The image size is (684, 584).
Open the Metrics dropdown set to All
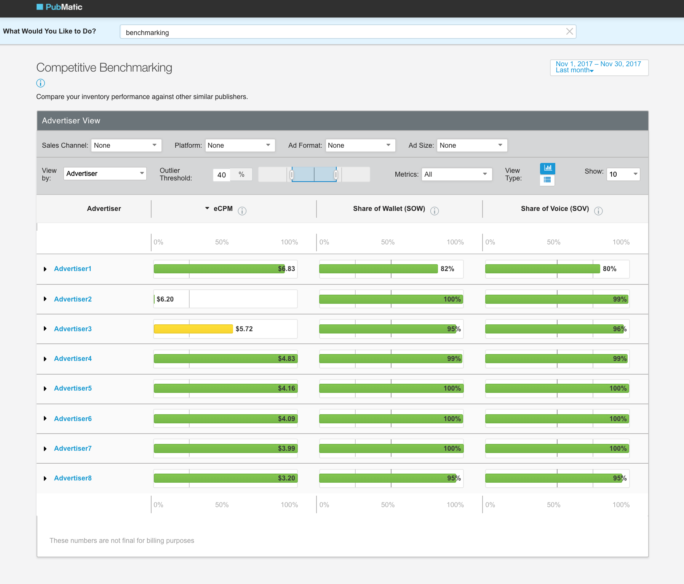456,174
